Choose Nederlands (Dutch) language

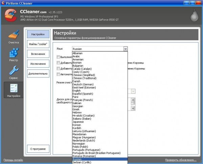point(100,140)
